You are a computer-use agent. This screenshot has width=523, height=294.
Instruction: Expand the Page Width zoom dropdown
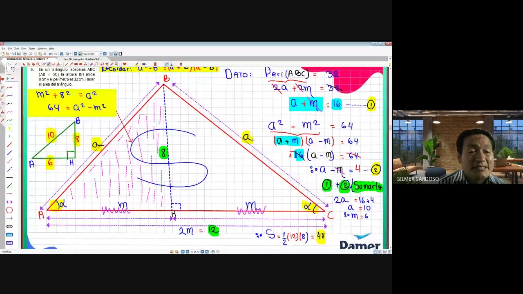[101, 54]
